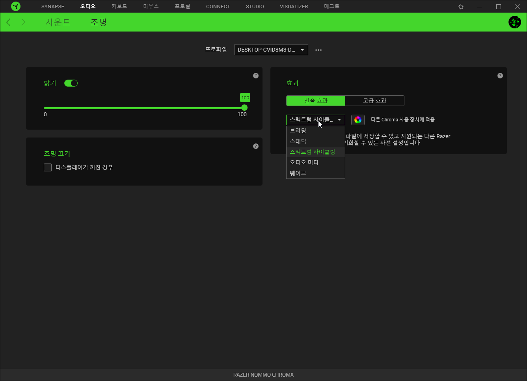527x381 pixels.
Task: Open the VISUALIZER tab
Action: [x=294, y=7]
